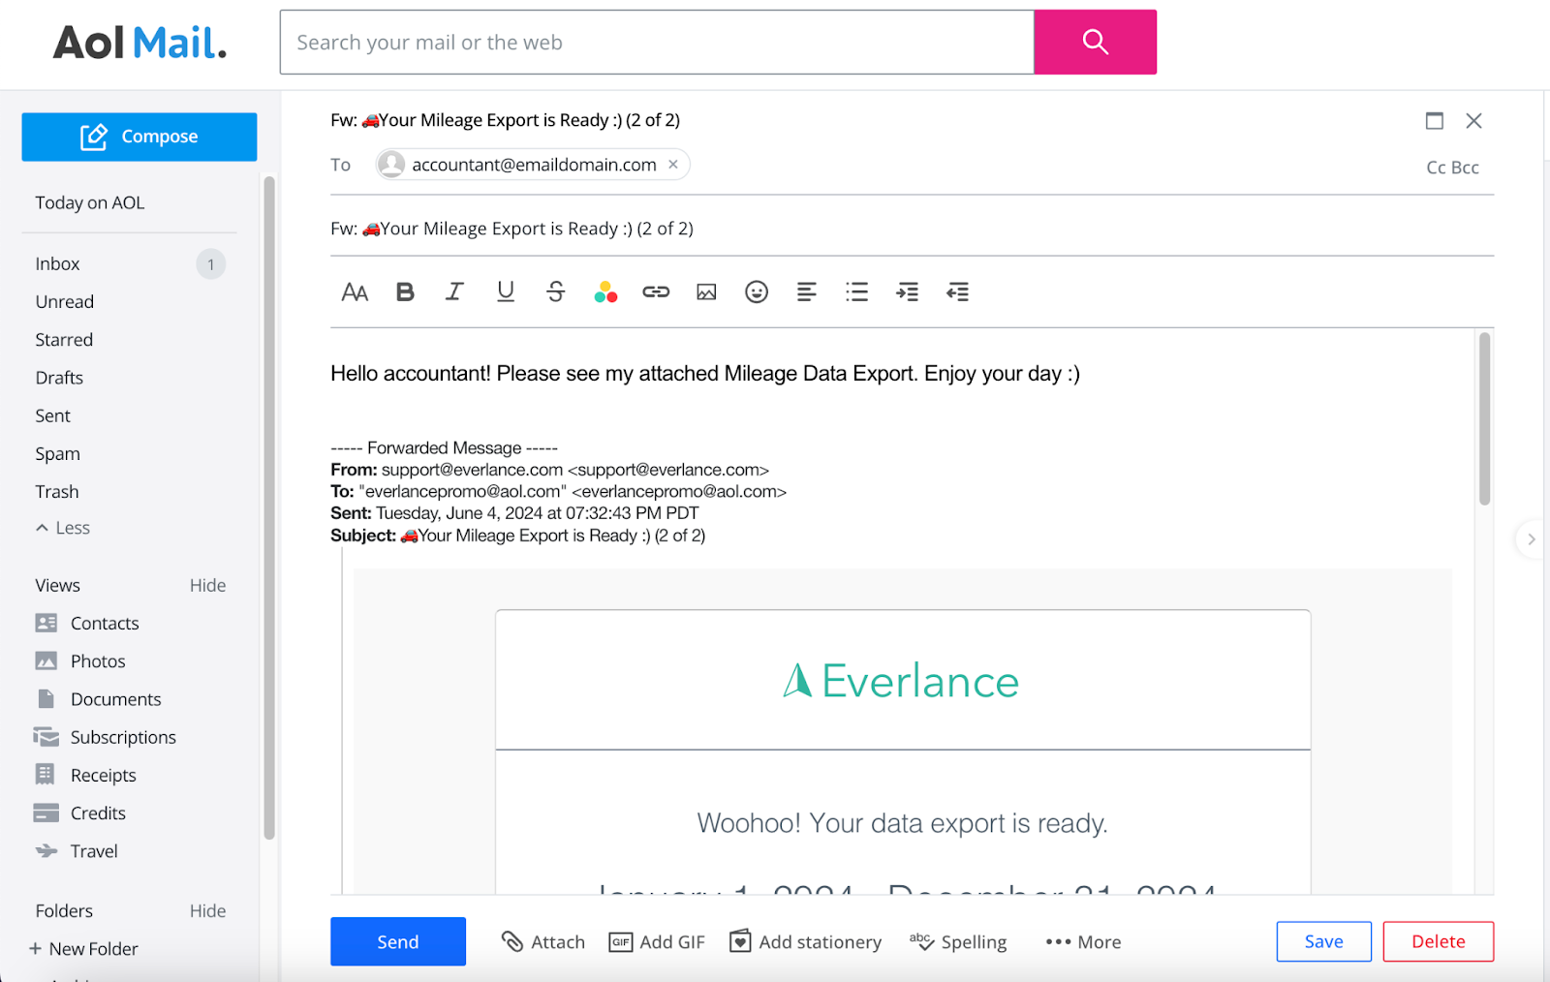
Task: Hide the Views section
Action: click(207, 585)
